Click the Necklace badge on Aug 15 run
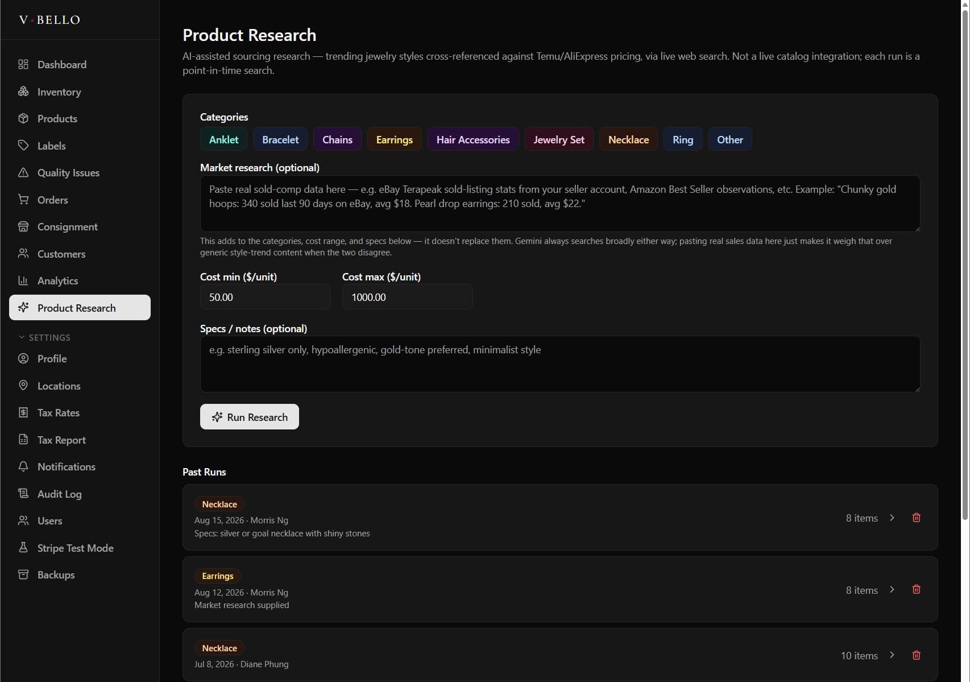This screenshot has width=970, height=682. tap(219, 504)
